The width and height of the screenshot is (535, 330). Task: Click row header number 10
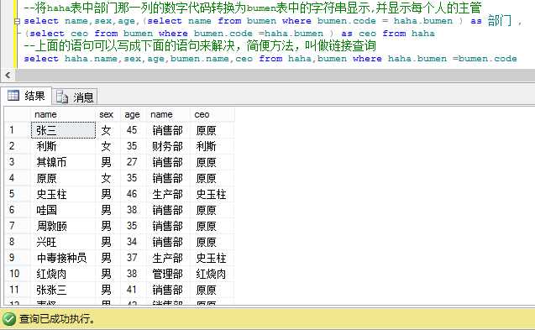pos(18,274)
